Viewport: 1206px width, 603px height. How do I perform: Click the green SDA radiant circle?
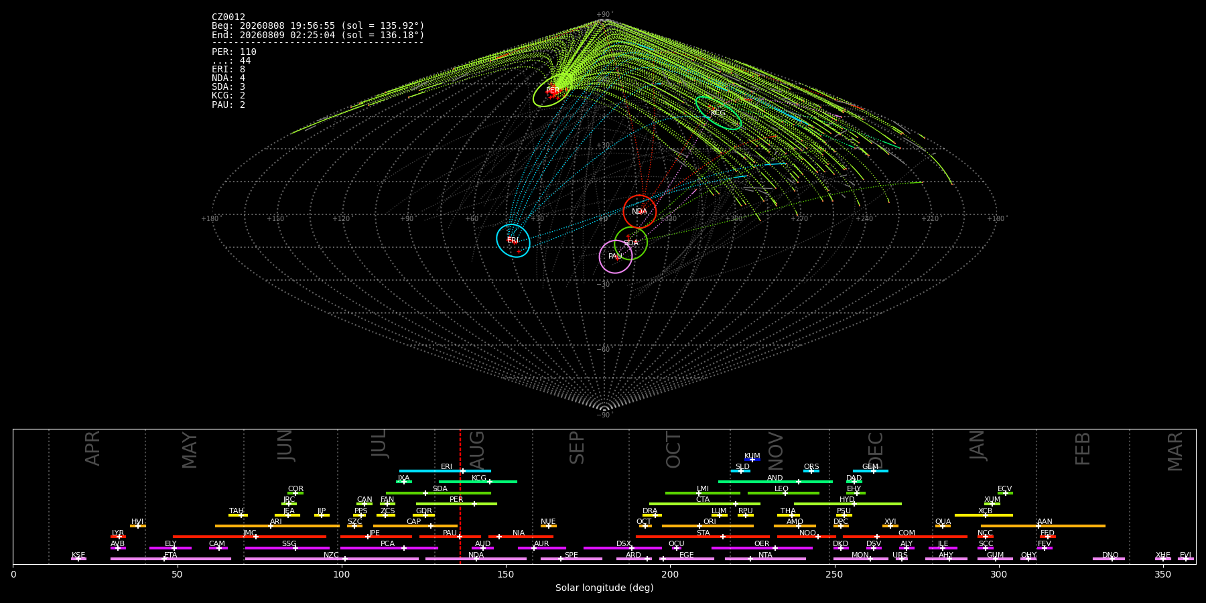[x=631, y=243]
